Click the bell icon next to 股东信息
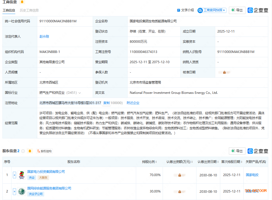 click(x=30, y=151)
